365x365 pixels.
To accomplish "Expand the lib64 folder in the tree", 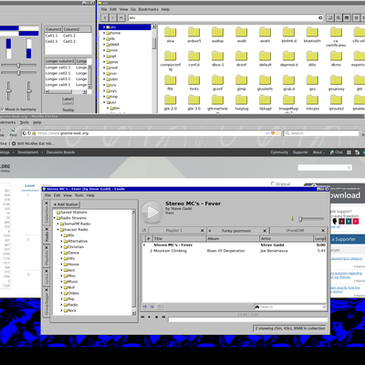I will click(x=104, y=45).
